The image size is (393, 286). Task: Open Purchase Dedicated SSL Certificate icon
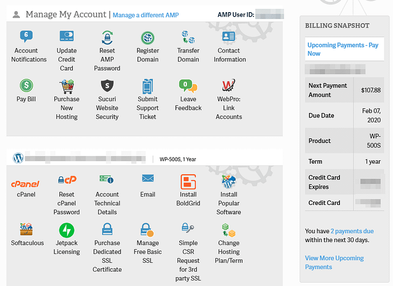click(x=107, y=229)
